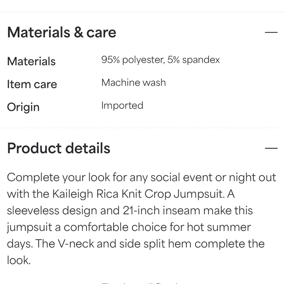This screenshot has height=284, width=284.
Task: Select the Item care row label
Action: 32,84
